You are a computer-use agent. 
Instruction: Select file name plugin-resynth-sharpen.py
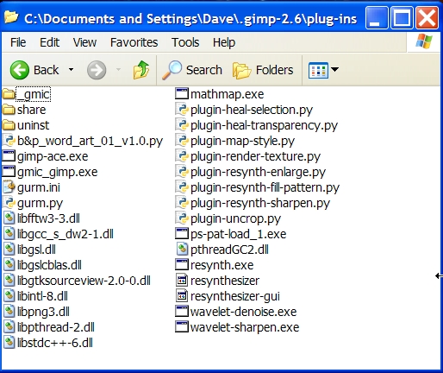coord(260,204)
